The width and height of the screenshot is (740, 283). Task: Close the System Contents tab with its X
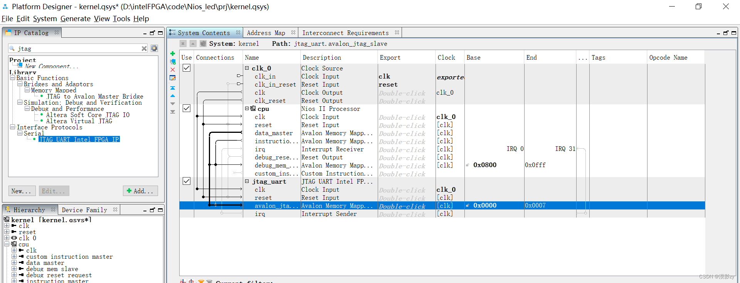(238, 32)
